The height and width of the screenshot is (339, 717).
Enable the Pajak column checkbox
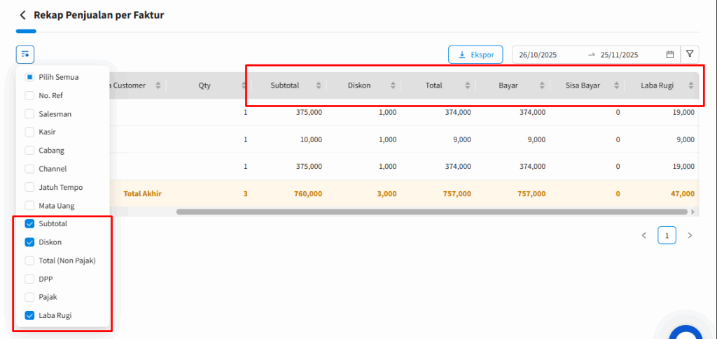point(29,297)
